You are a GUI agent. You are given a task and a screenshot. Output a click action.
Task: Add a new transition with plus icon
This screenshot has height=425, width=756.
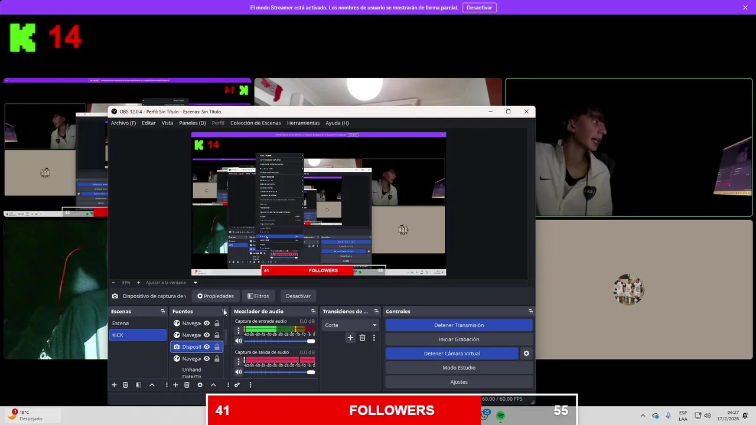(350, 338)
